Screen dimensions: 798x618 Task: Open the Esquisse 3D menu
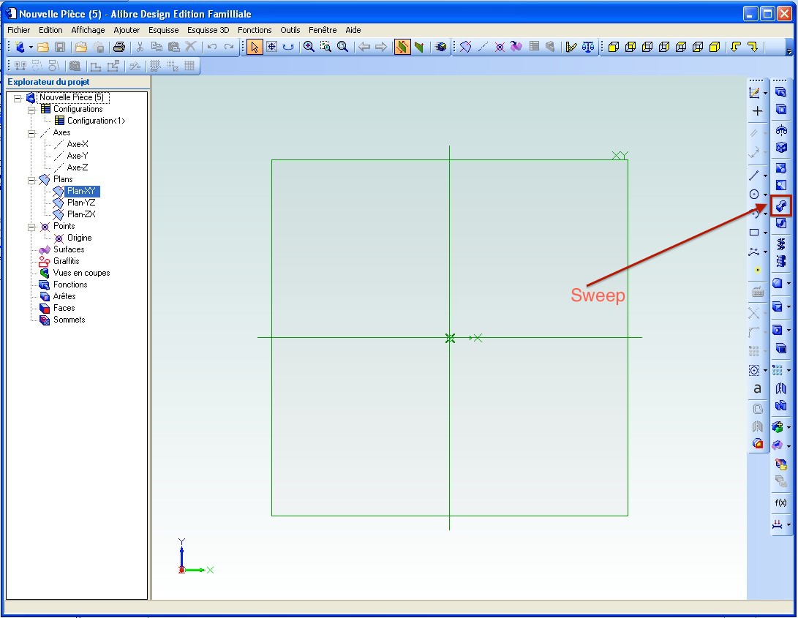tap(208, 30)
